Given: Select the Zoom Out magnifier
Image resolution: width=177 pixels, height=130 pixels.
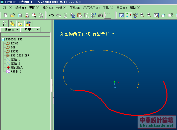Looking at the screenshot, I should coord(149,15).
